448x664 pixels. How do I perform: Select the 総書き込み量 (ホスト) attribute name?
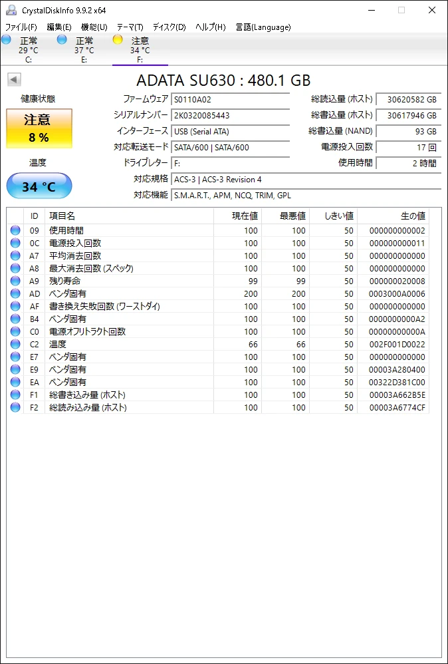point(87,395)
